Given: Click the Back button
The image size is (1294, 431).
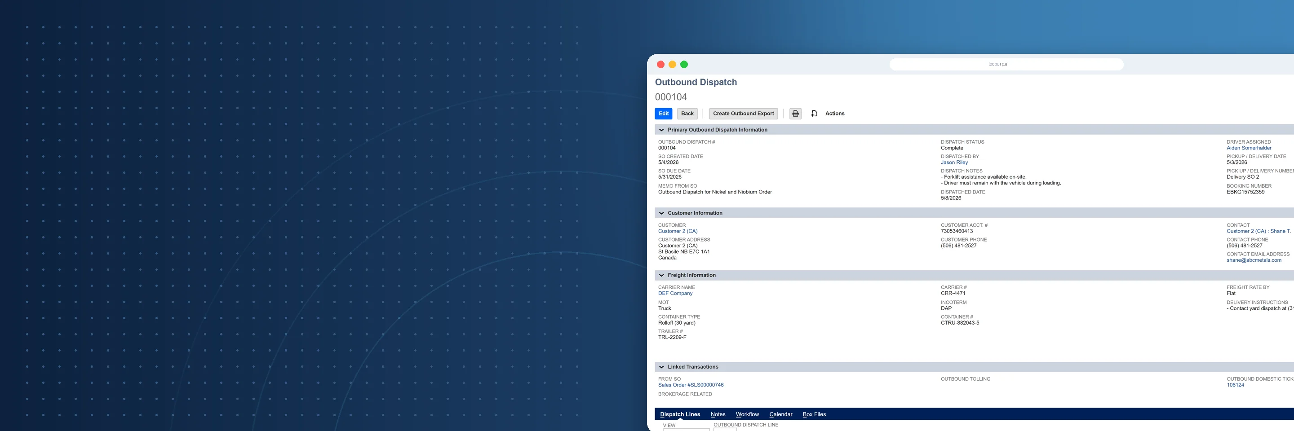Looking at the screenshot, I should pyautogui.click(x=687, y=114).
